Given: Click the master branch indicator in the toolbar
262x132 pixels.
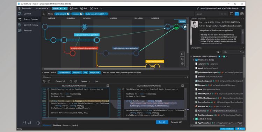Looking at the screenshot, I should 60,8.
